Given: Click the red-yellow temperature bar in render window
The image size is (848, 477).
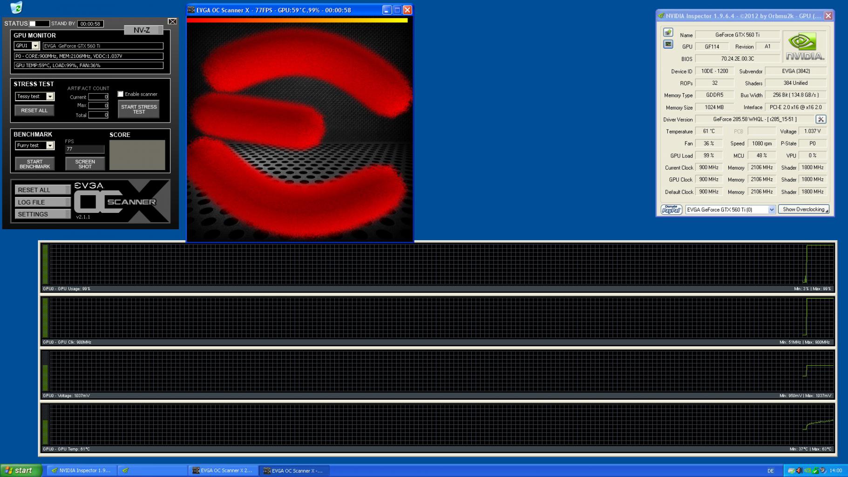Looking at the screenshot, I should coord(297,20).
